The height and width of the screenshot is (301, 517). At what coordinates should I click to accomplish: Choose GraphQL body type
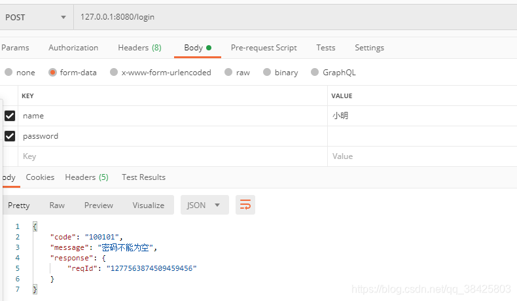pyautogui.click(x=333, y=72)
